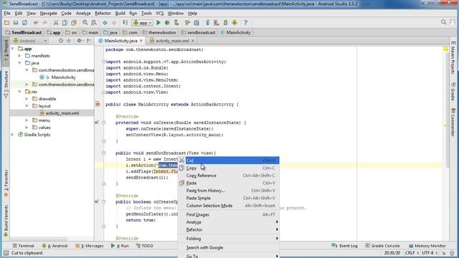Viewport: 459px width, 258px height.
Task: Select Copy in the context menu
Action: click(x=229, y=168)
